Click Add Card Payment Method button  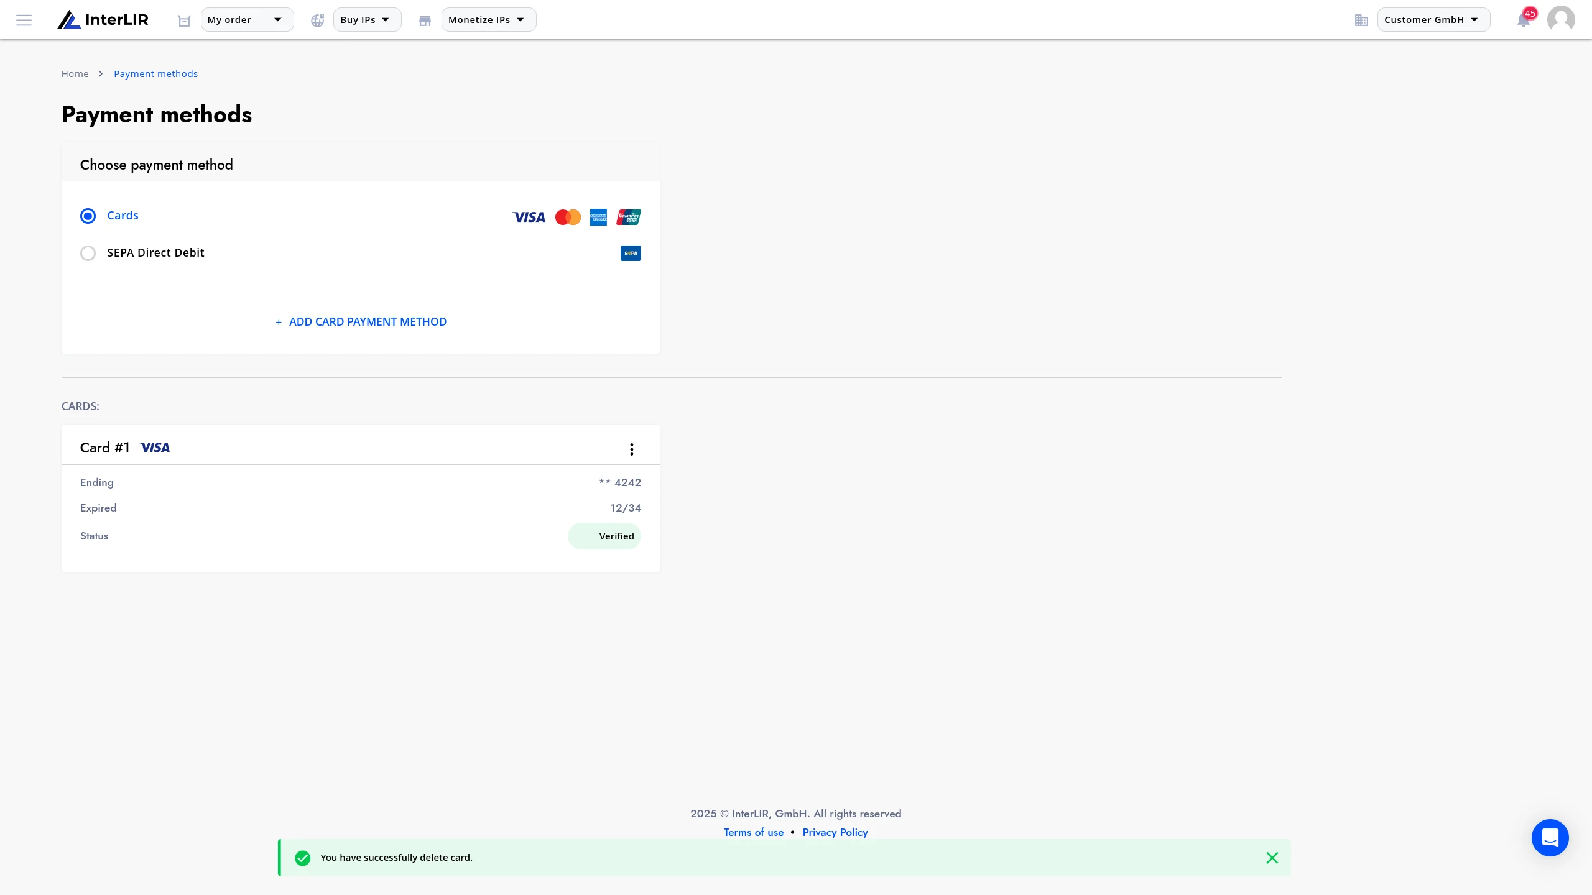[361, 322]
